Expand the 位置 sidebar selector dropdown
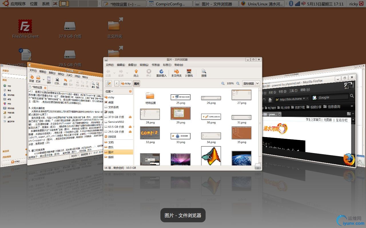The image size is (366, 228). click(x=109, y=91)
